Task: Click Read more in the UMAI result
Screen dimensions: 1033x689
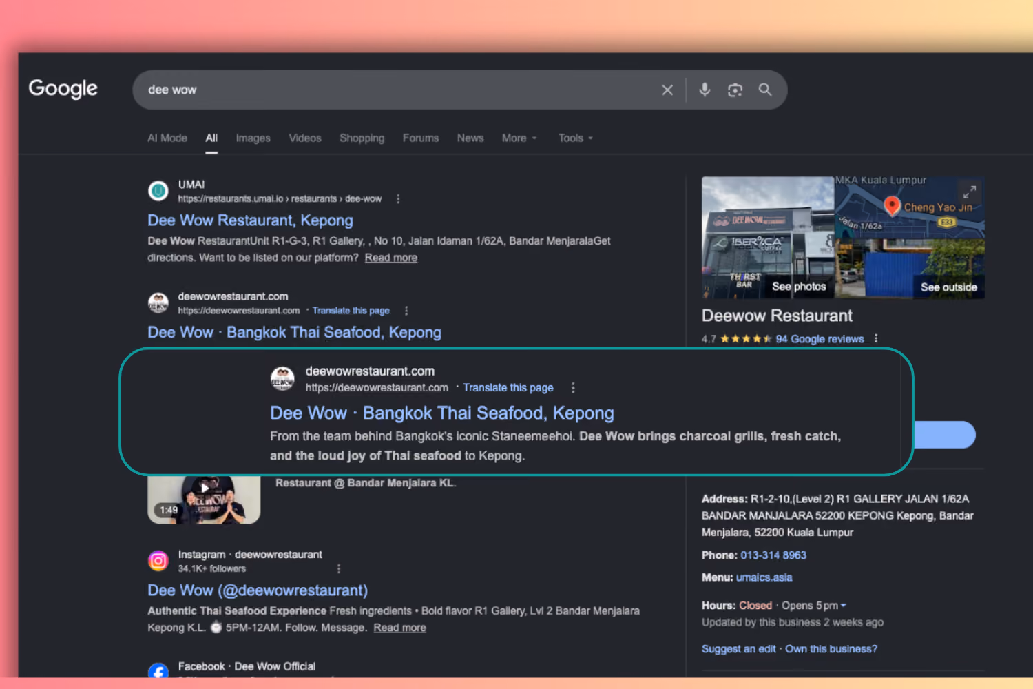Action: click(x=391, y=258)
